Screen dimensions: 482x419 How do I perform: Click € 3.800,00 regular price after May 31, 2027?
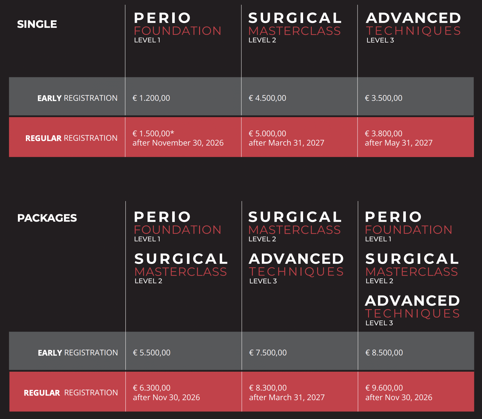point(399,138)
